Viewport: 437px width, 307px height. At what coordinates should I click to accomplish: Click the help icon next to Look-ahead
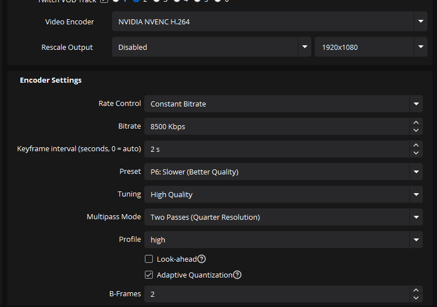[x=202, y=259]
